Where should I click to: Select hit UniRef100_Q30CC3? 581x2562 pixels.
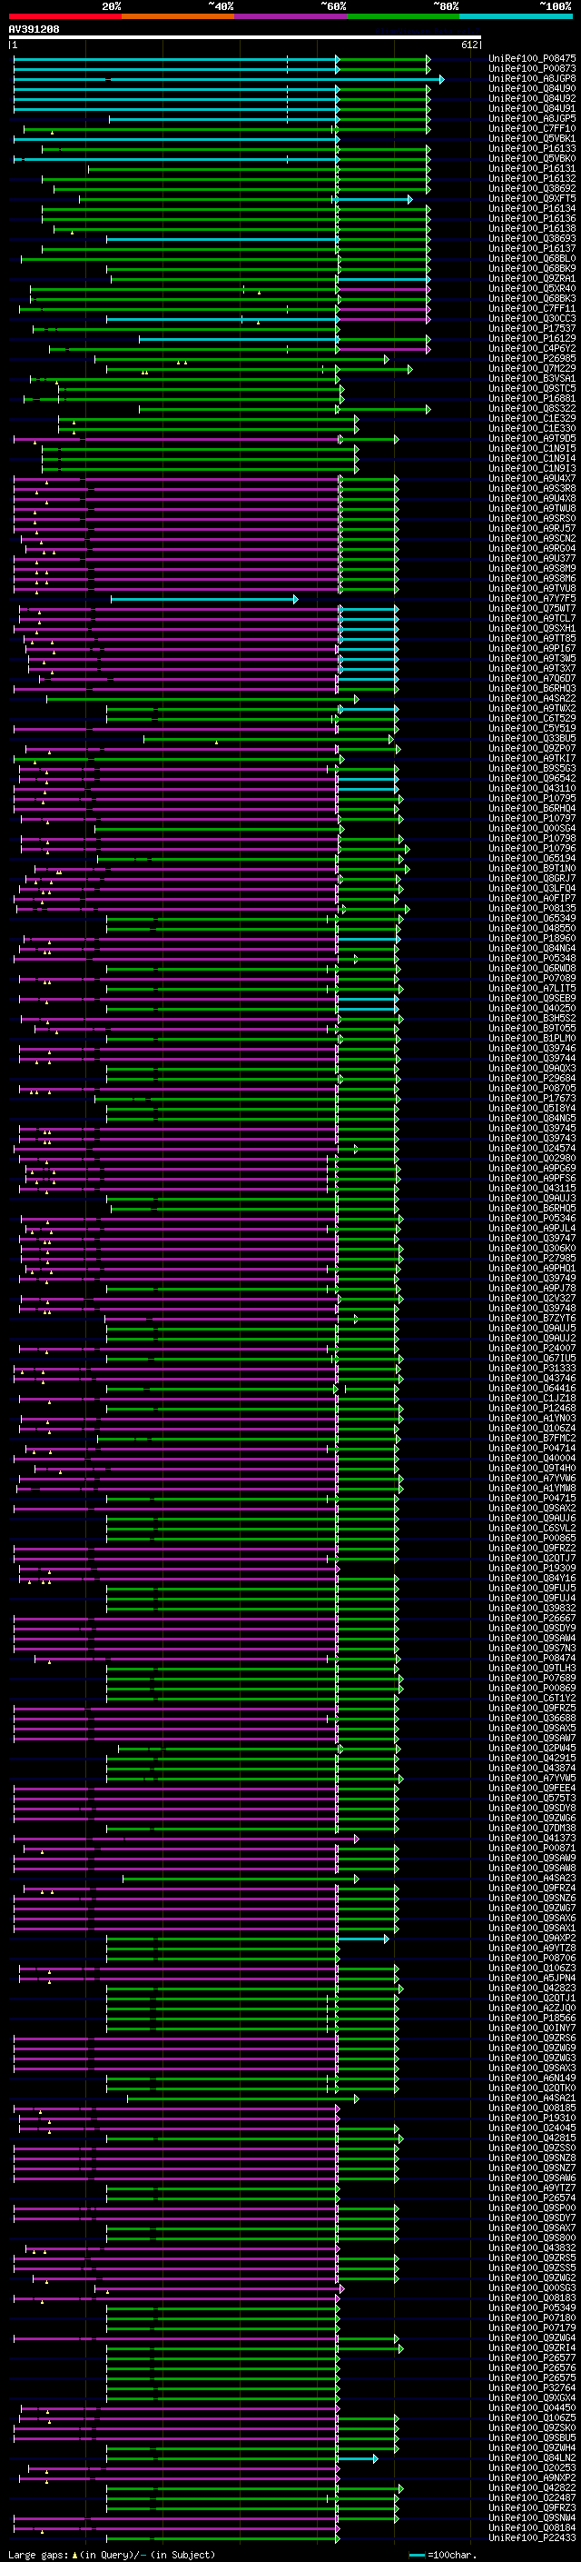[532, 318]
